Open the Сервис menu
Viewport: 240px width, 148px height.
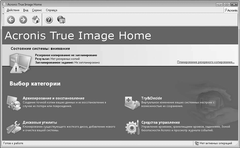click(x=37, y=10)
